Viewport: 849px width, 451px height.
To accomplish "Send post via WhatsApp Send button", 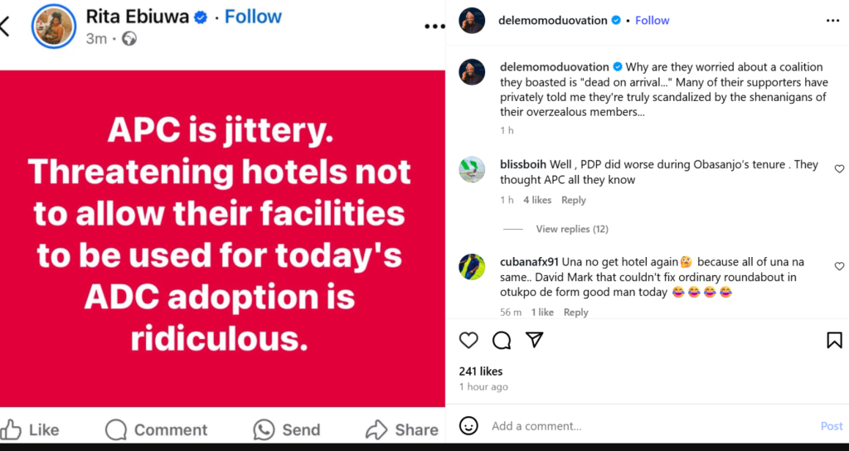I will pos(287,429).
